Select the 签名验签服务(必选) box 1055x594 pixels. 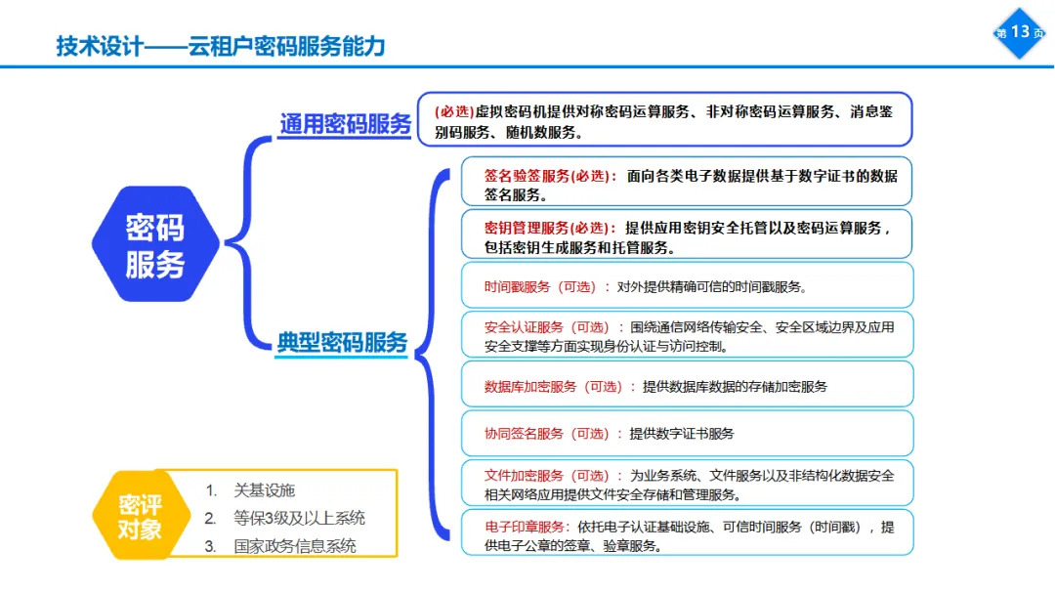pyautogui.click(x=687, y=182)
